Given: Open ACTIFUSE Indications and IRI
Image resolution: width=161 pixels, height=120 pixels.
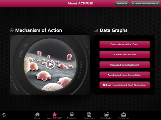Looking at the screenshot, I should [145, 3].
